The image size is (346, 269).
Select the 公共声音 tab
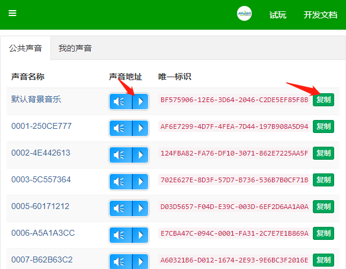tap(25, 48)
